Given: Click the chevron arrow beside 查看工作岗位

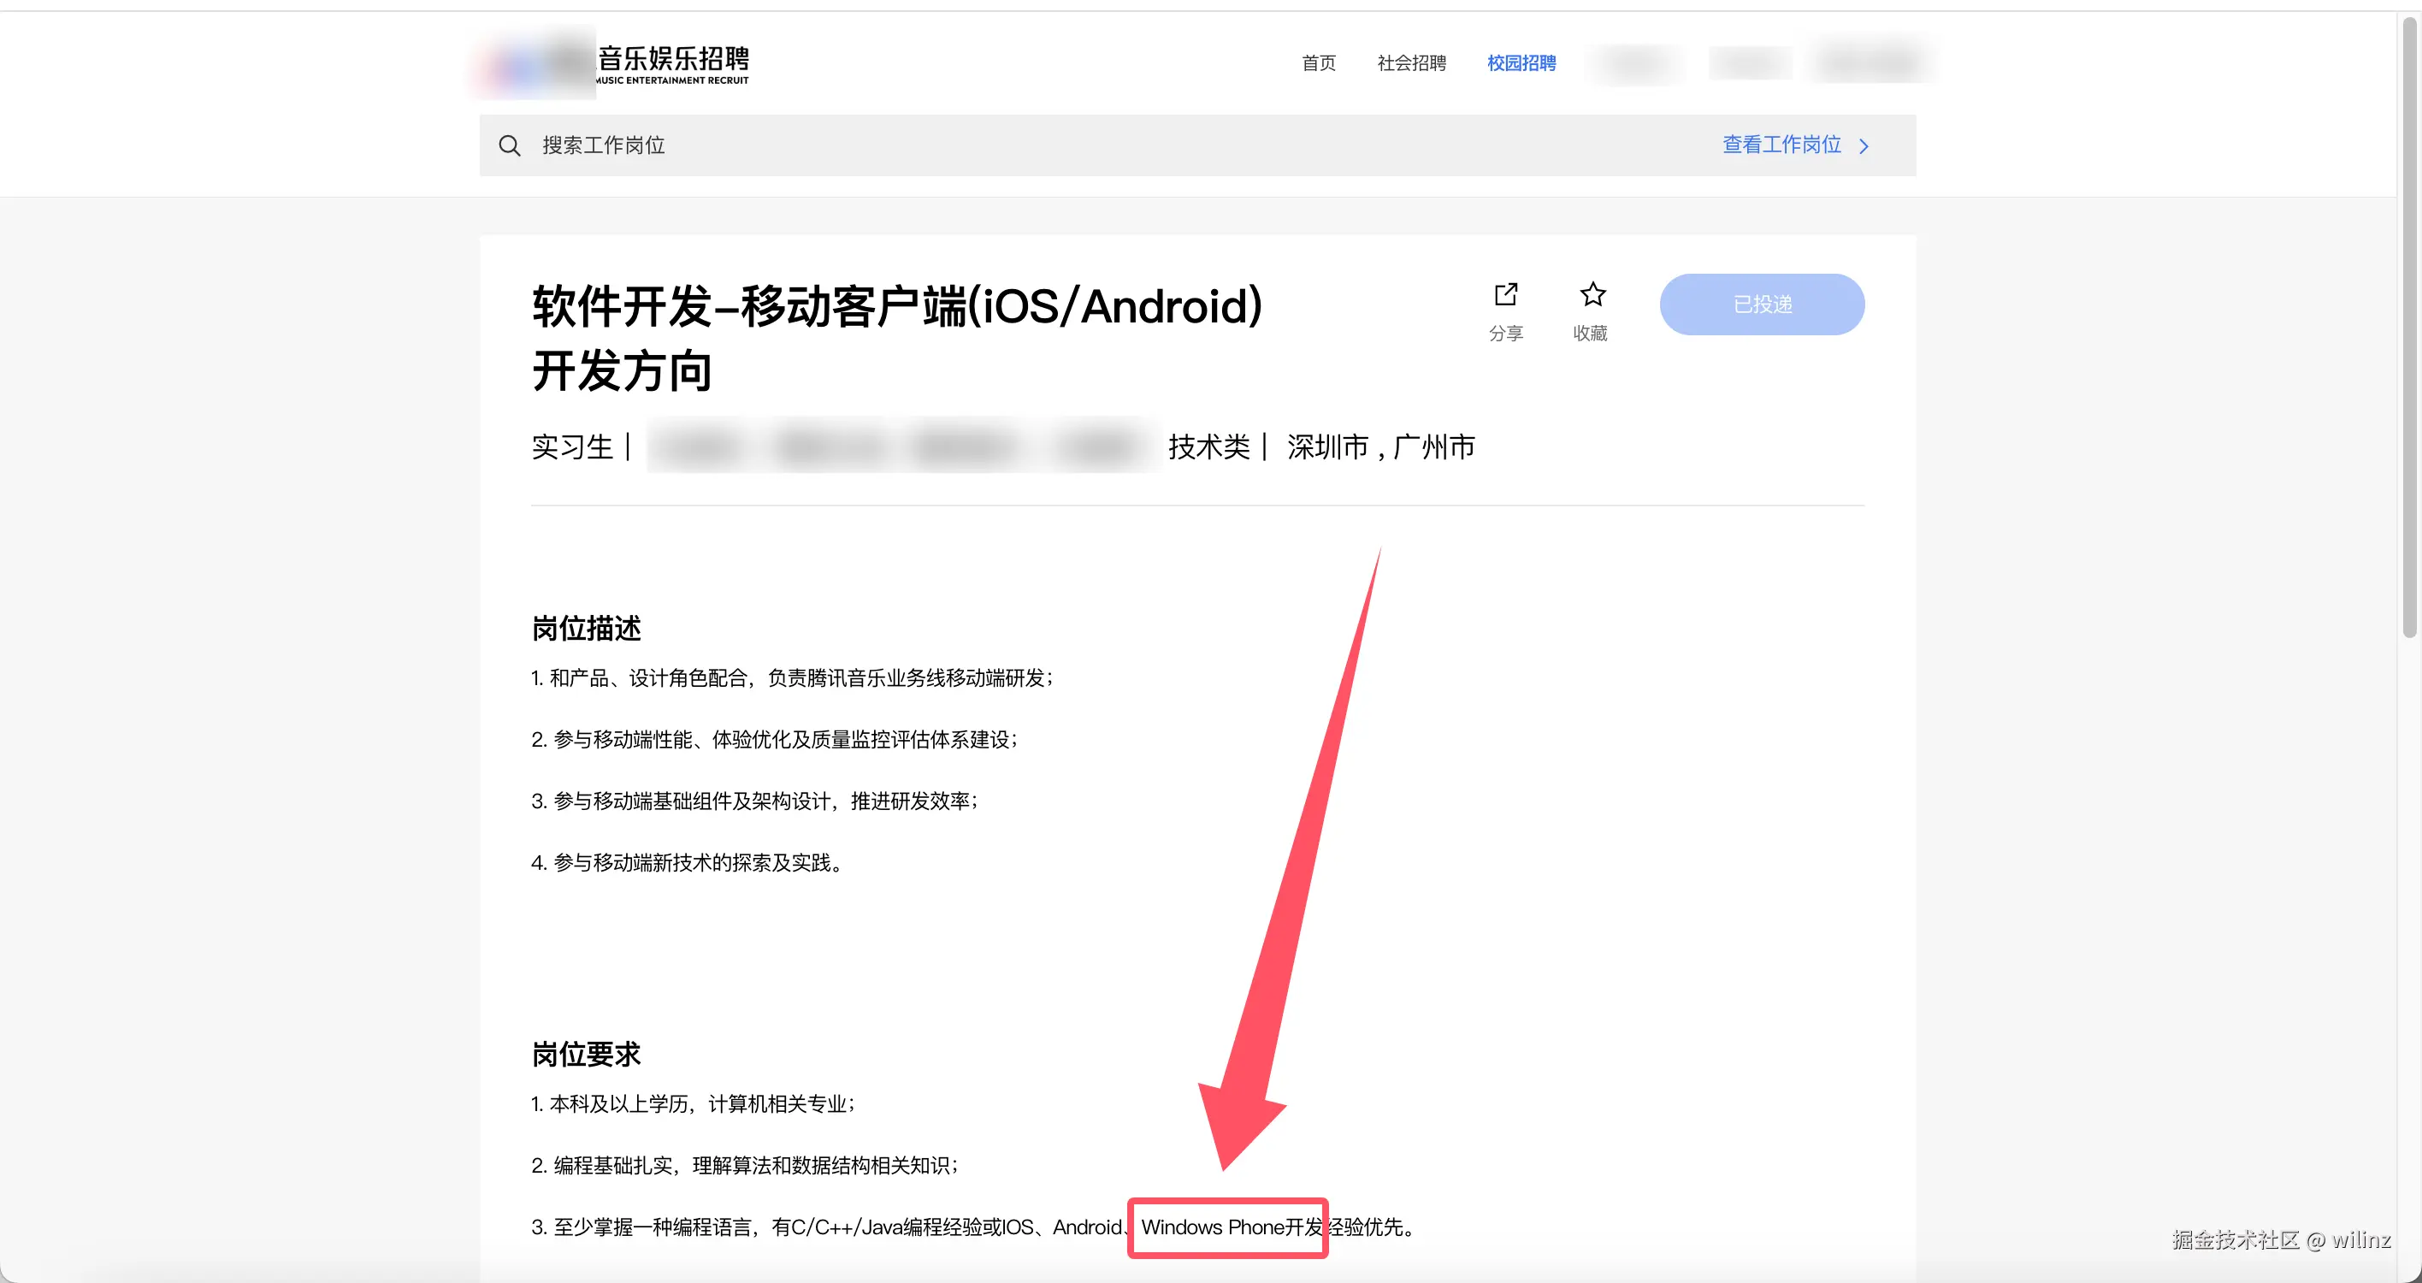Looking at the screenshot, I should (x=1864, y=147).
